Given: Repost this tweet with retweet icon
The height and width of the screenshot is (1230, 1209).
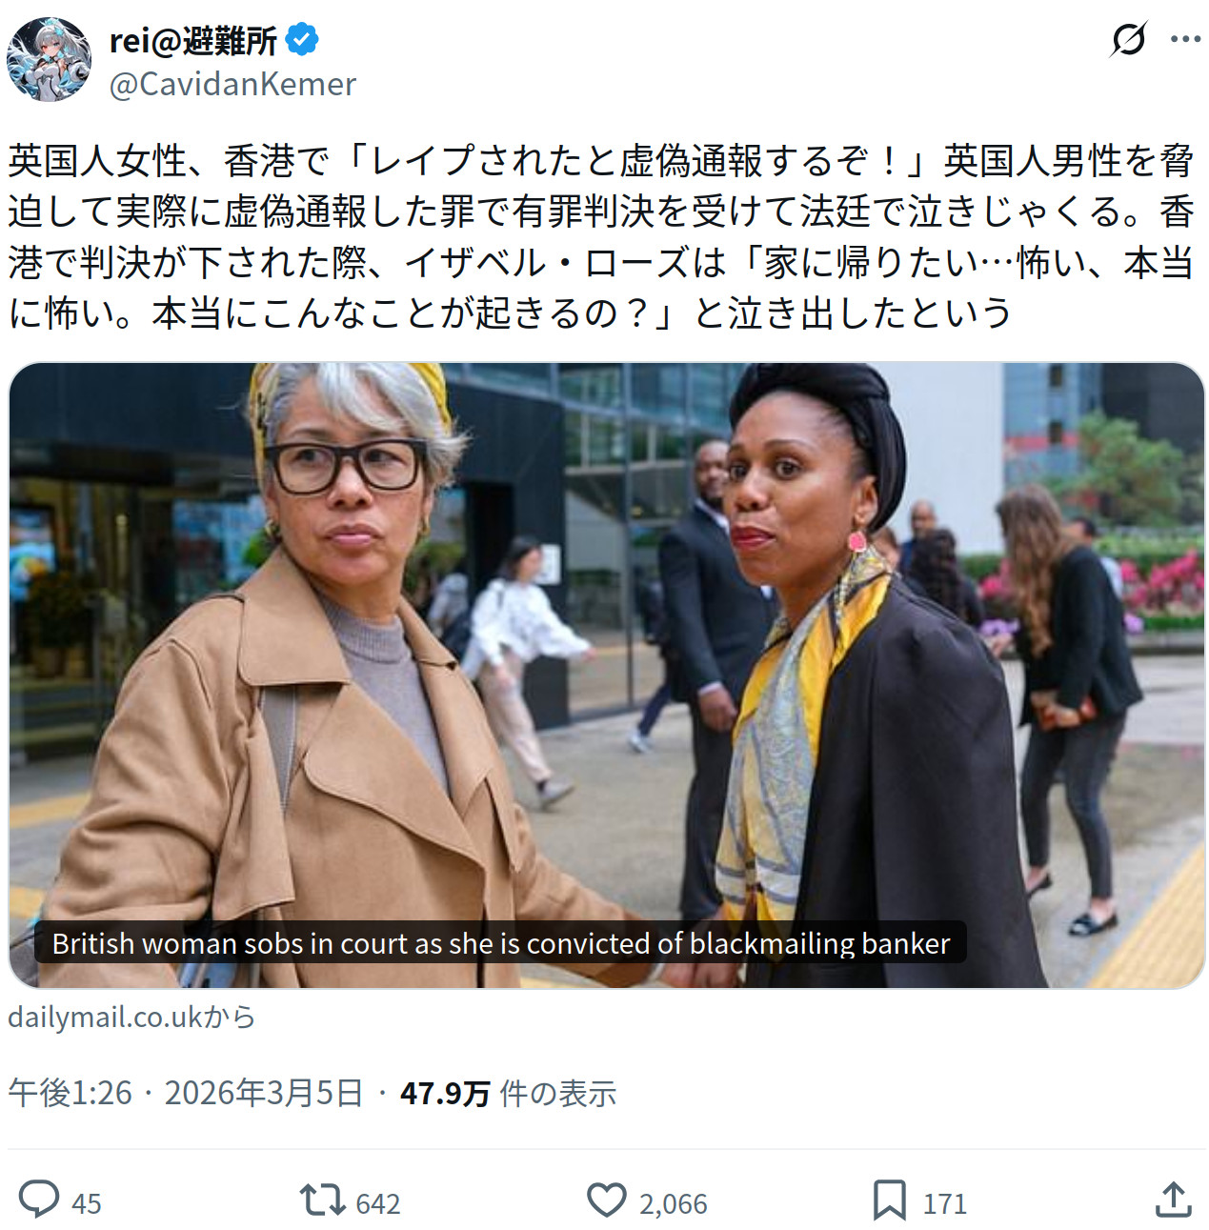Looking at the screenshot, I should (322, 1200).
